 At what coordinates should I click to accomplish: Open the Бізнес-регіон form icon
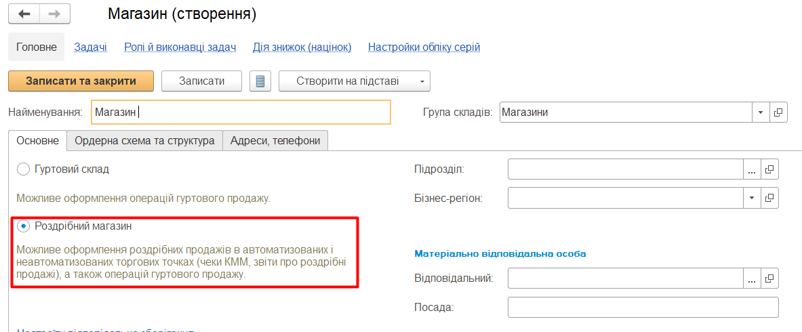769,197
